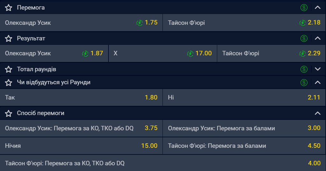Select Ні option at 2.11
The width and height of the screenshot is (326, 171).
click(244, 98)
